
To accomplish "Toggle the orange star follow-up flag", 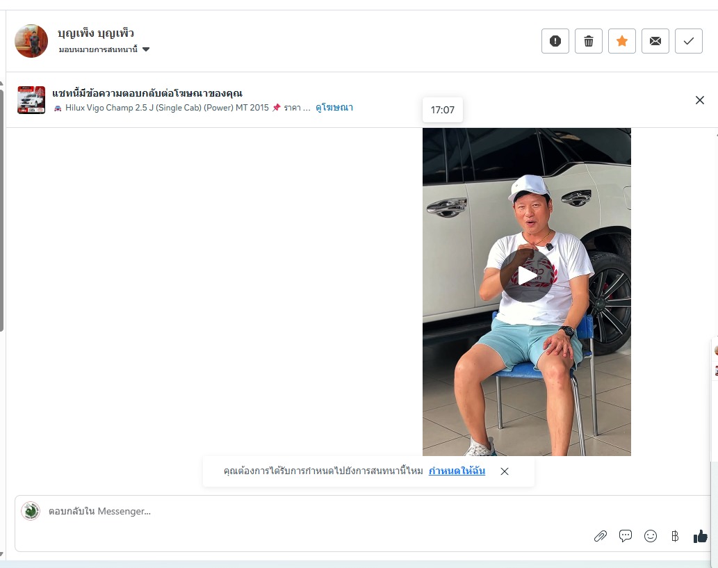I will pyautogui.click(x=622, y=41).
